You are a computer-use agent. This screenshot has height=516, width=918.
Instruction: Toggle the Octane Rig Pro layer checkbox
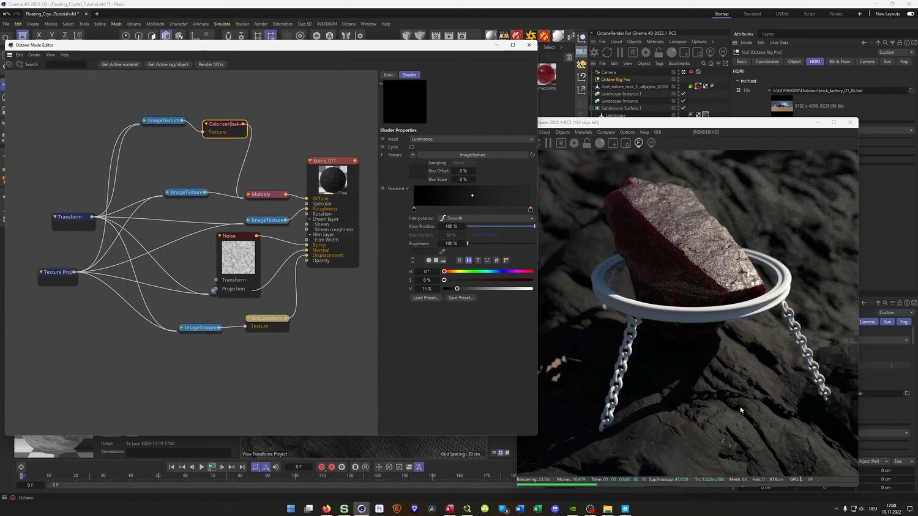tap(673, 79)
